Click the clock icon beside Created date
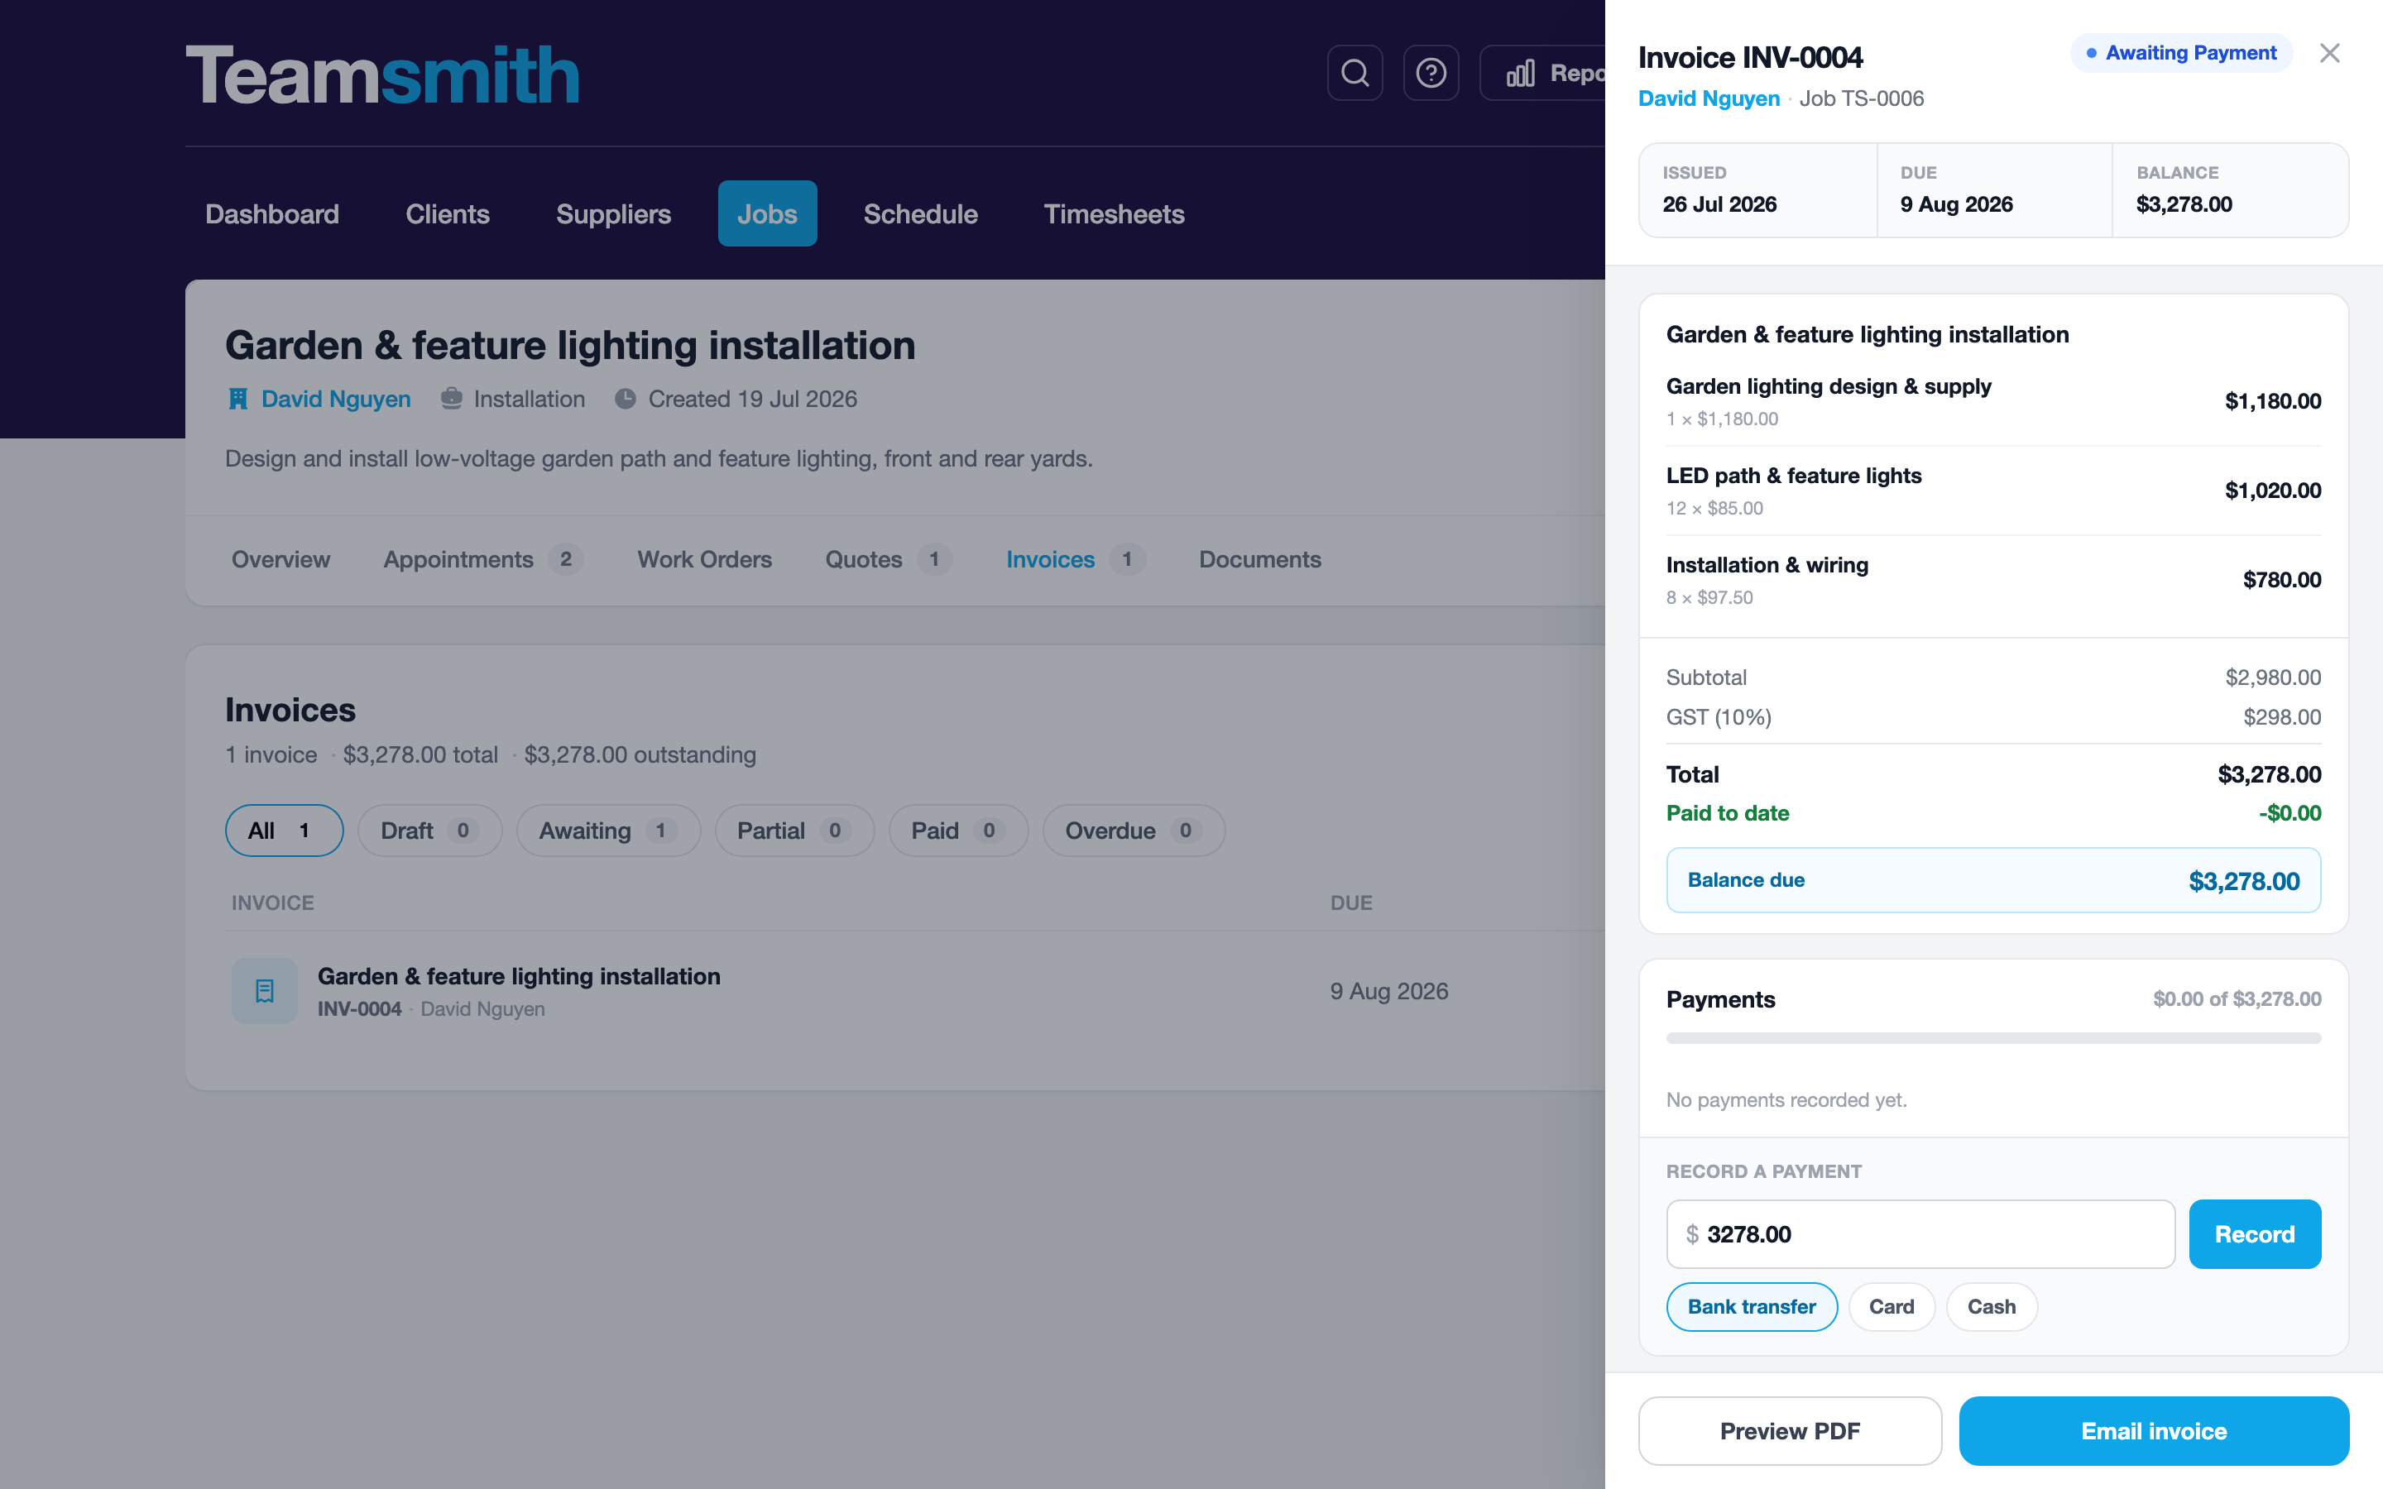2383x1489 pixels. [626, 399]
